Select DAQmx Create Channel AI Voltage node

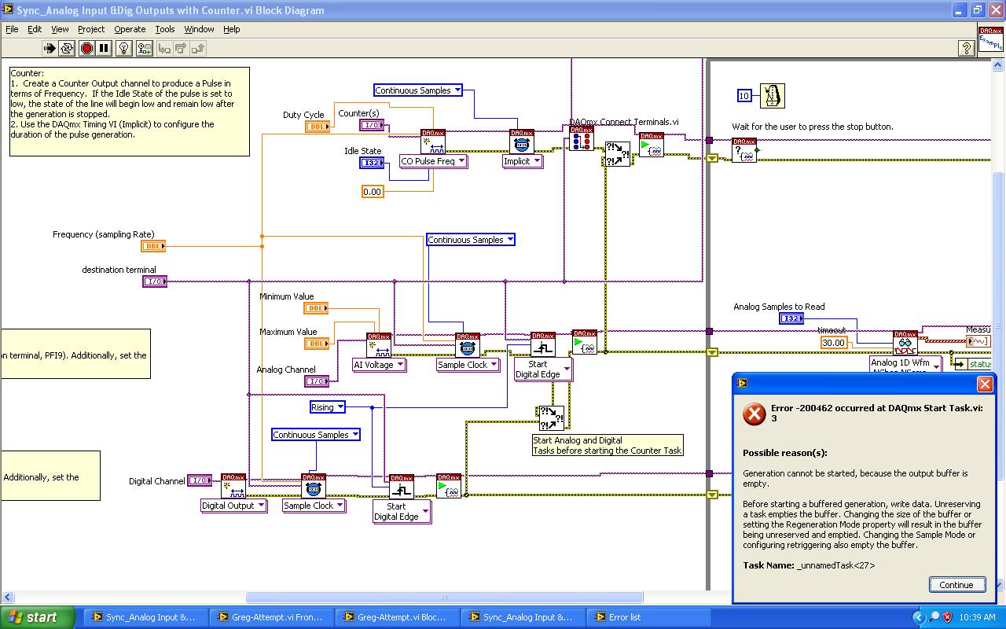[379, 345]
